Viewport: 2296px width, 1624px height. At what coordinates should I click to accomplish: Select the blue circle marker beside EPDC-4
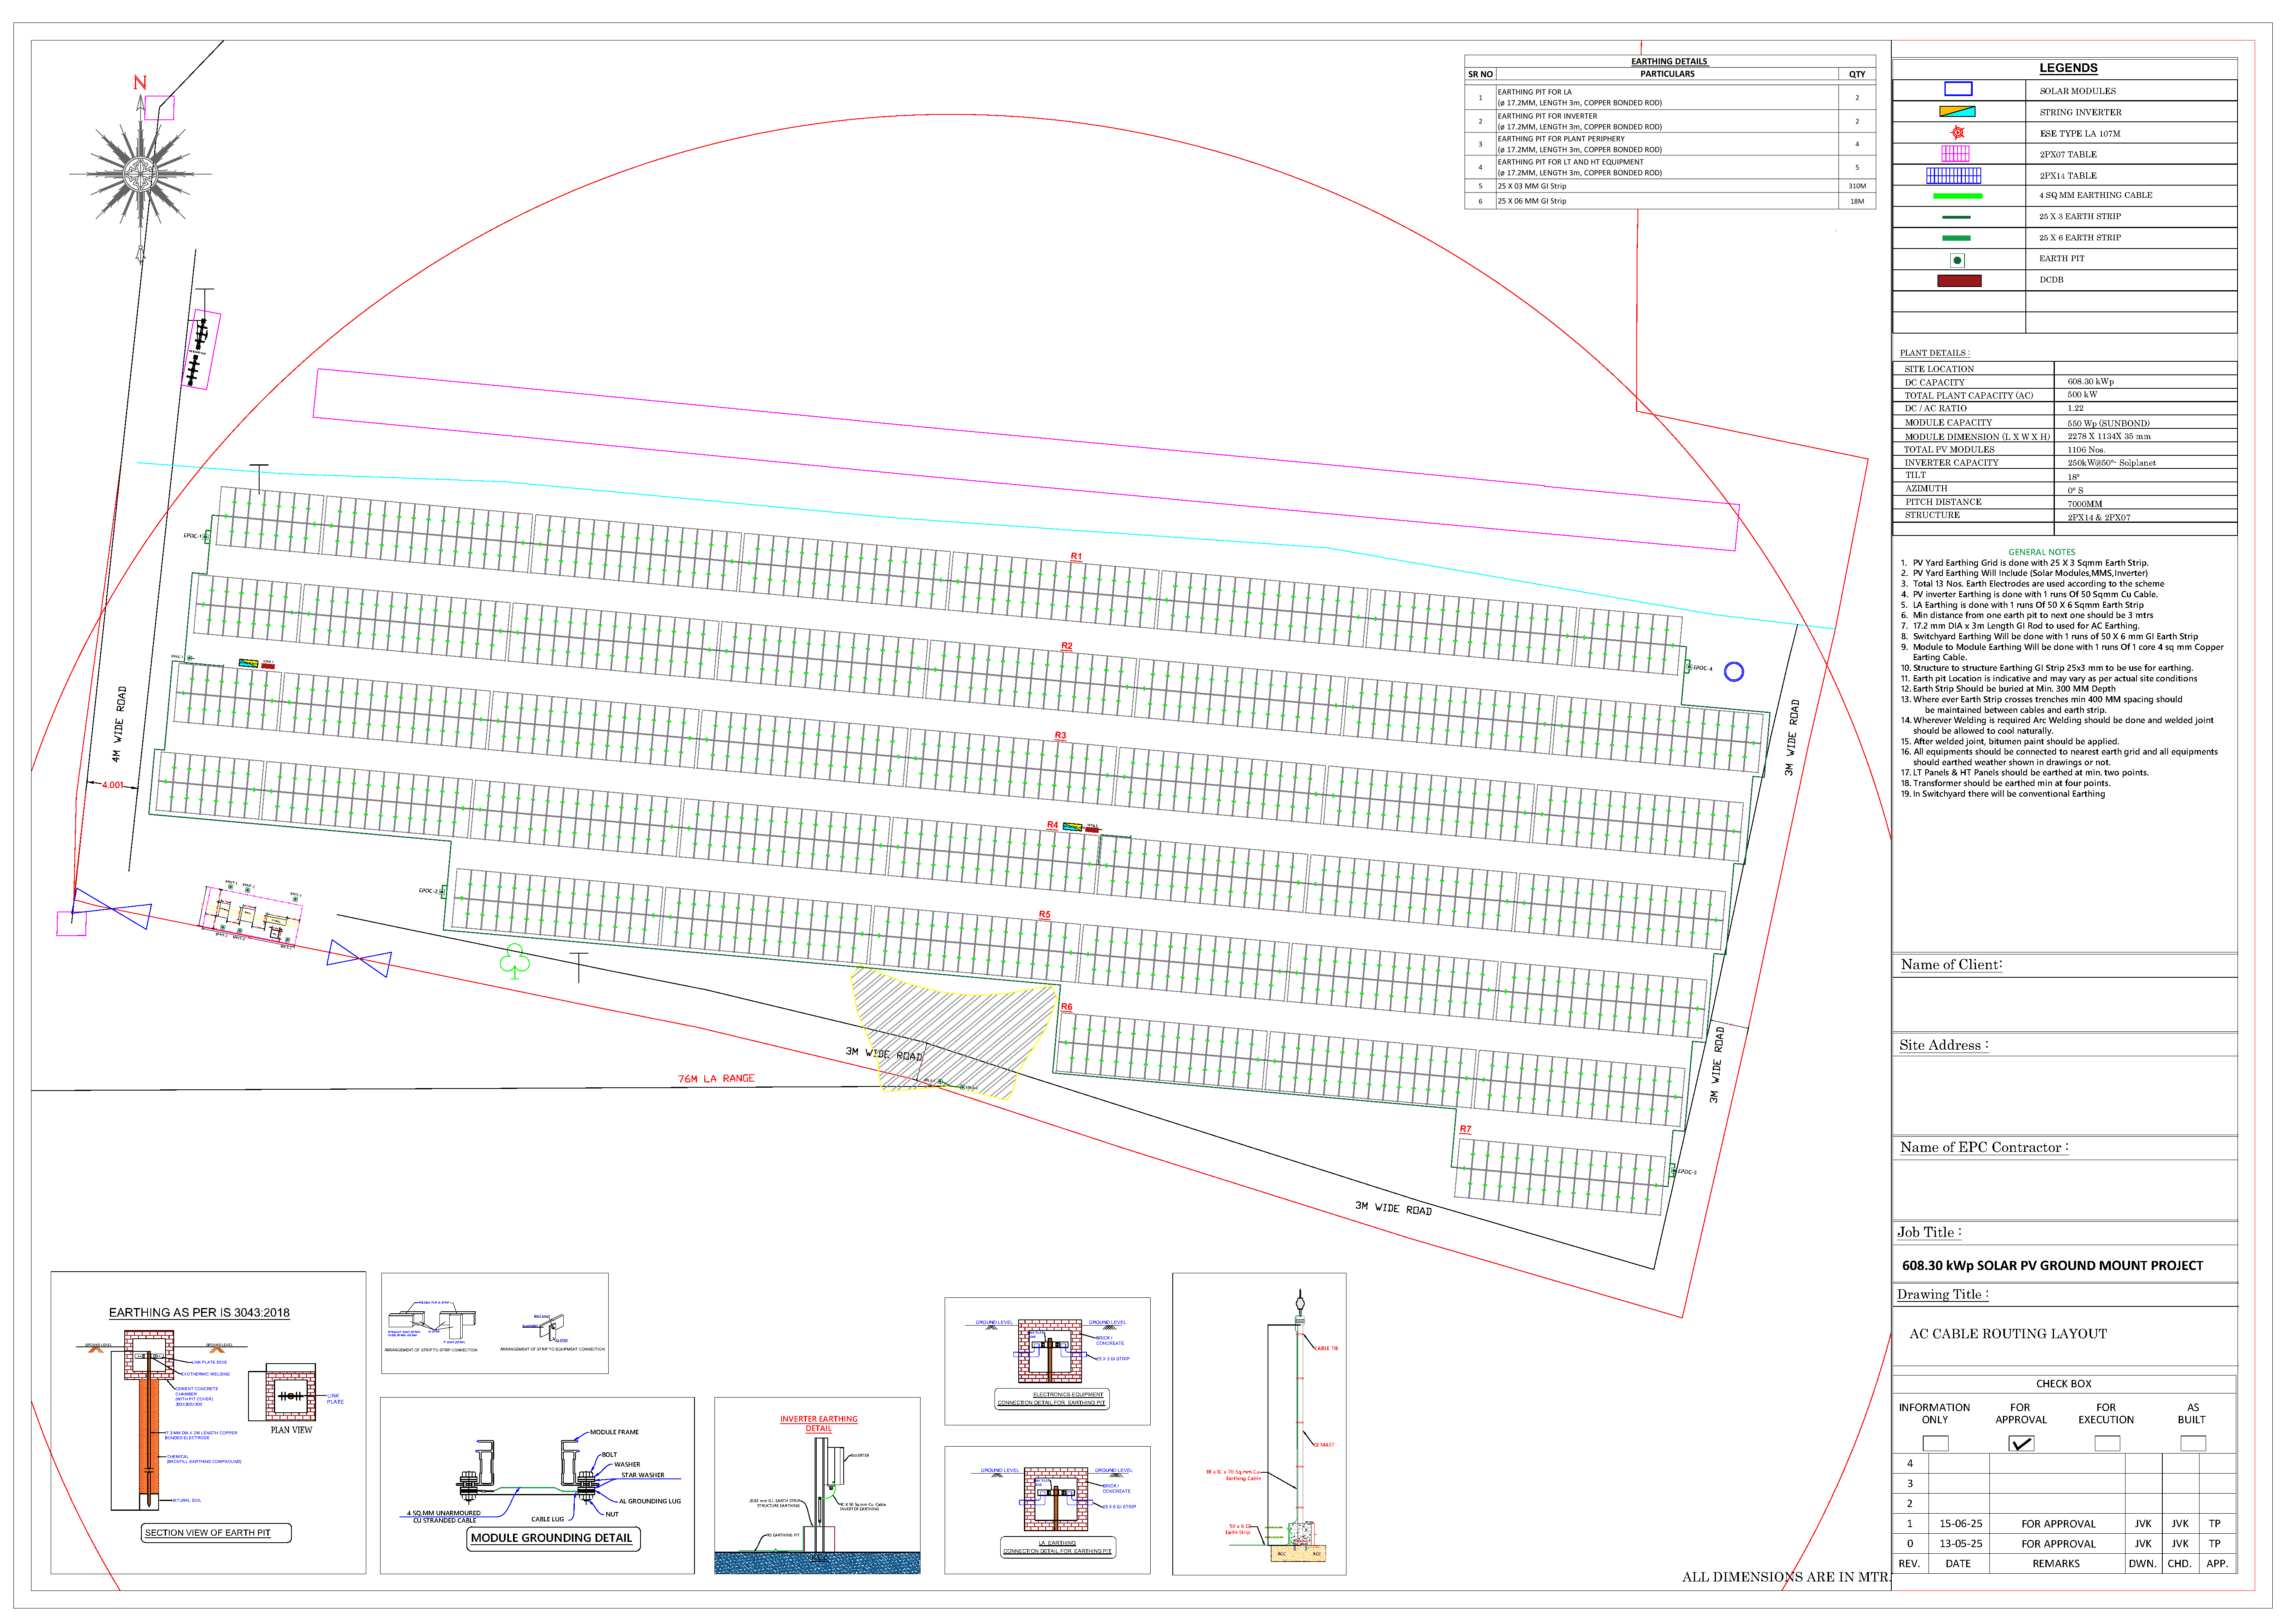coord(1734,672)
